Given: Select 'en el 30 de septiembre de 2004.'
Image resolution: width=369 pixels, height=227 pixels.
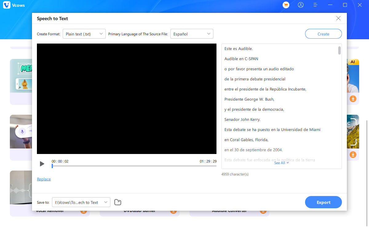Looking at the screenshot, I should click(254, 150).
